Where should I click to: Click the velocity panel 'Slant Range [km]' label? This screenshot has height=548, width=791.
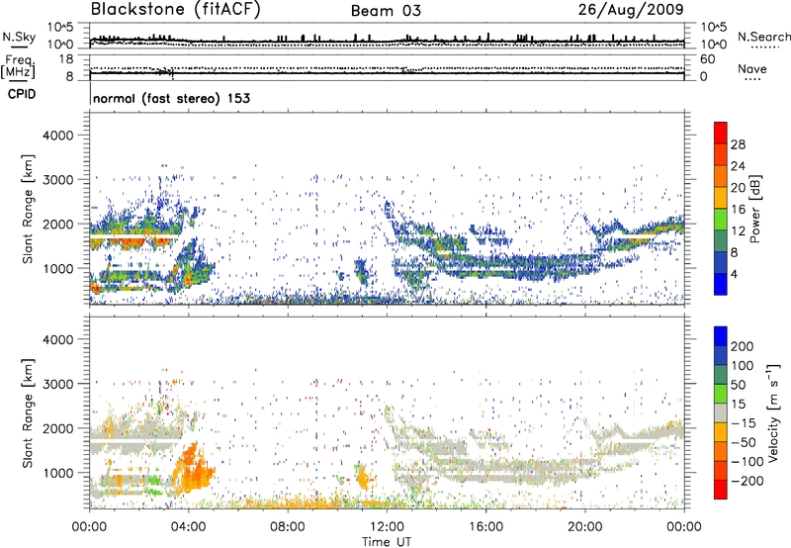[x=28, y=413]
